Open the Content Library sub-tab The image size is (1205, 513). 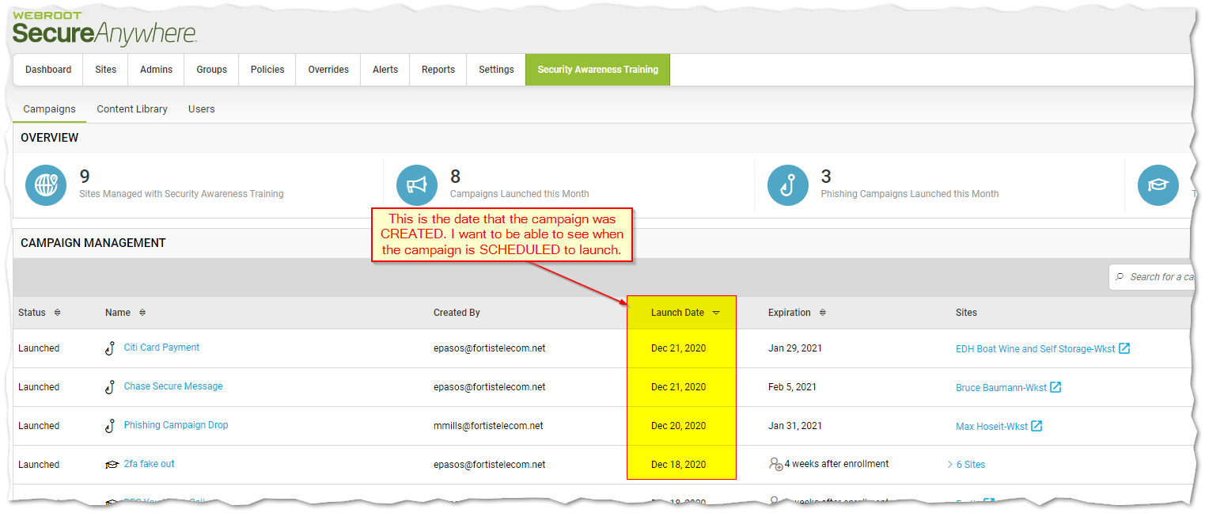coord(132,109)
